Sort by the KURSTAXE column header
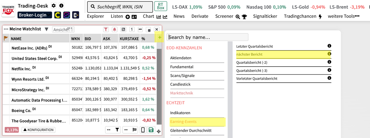Viewport: 370px width, 138px height. 129,39
